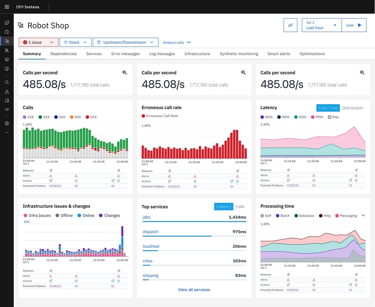The height and width of the screenshot is (307, 375).
Task: Click the hamburger menu at top left
Action: [x=7, y=7]
